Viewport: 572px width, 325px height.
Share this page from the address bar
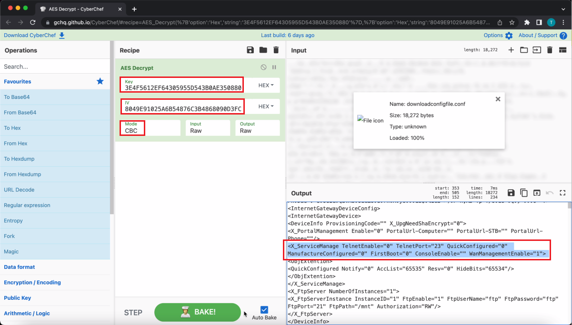click(499, 22)
